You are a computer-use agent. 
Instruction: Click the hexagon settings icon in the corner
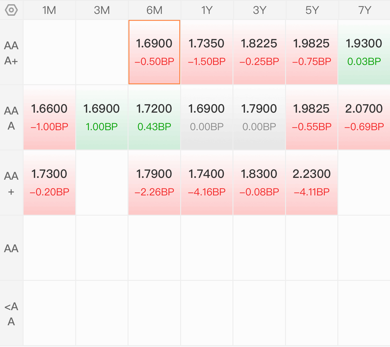pos(11,10)
